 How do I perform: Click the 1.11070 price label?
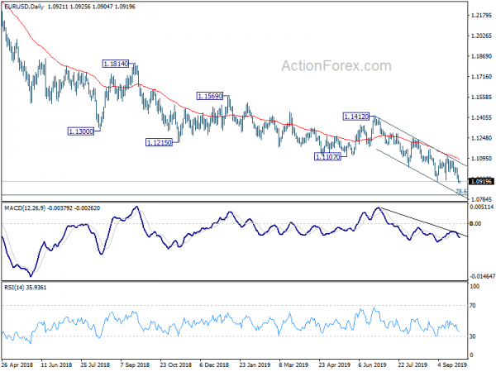327,156
